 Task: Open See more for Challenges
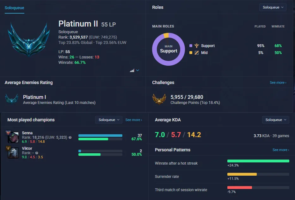point(278,82)
